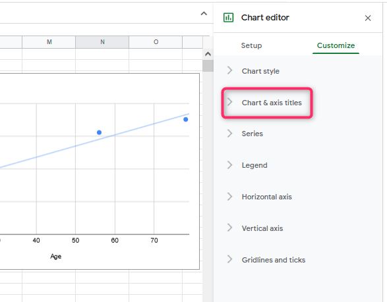Open the Legend section
Image resolution: width=387 pixels, height=302 pixels.
(x=254, y=165)
